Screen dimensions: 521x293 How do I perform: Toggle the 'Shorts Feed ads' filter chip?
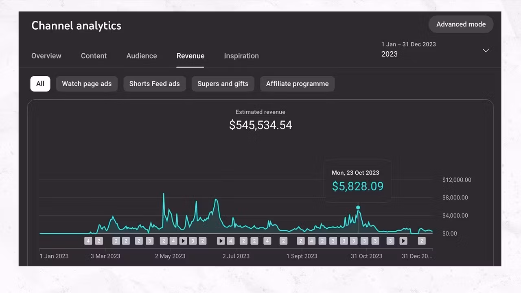pyautogui.click(x=154, y=84)
